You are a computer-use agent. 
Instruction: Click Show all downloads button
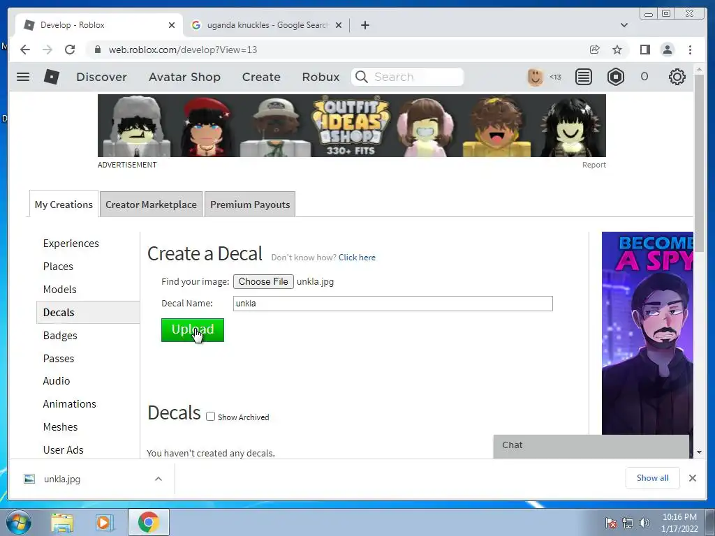653,477
